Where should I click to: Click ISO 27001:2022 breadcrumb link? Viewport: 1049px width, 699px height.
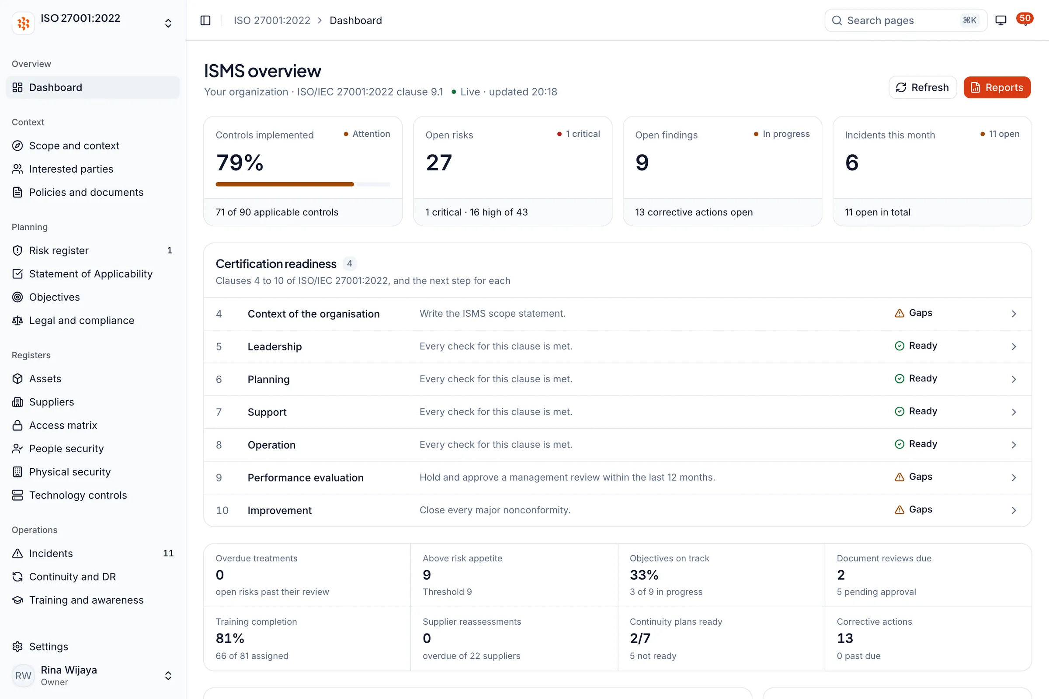point(272,21)
